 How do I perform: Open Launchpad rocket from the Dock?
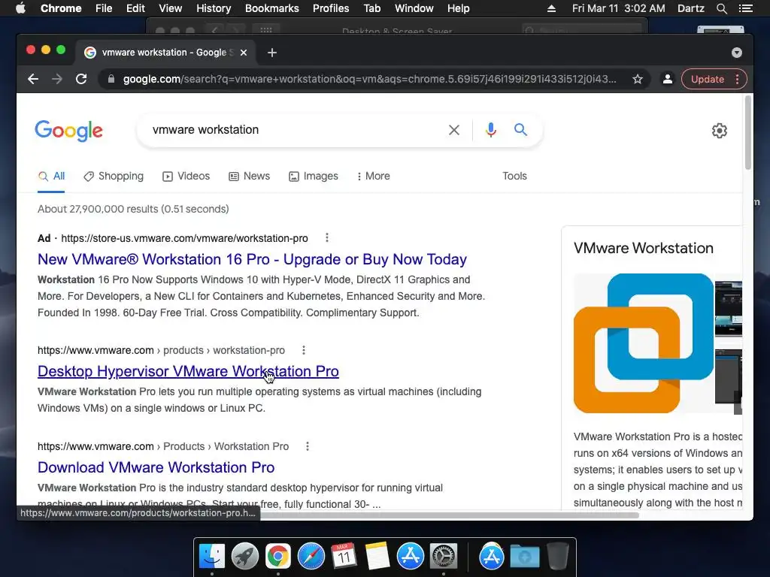click(244, 556)
